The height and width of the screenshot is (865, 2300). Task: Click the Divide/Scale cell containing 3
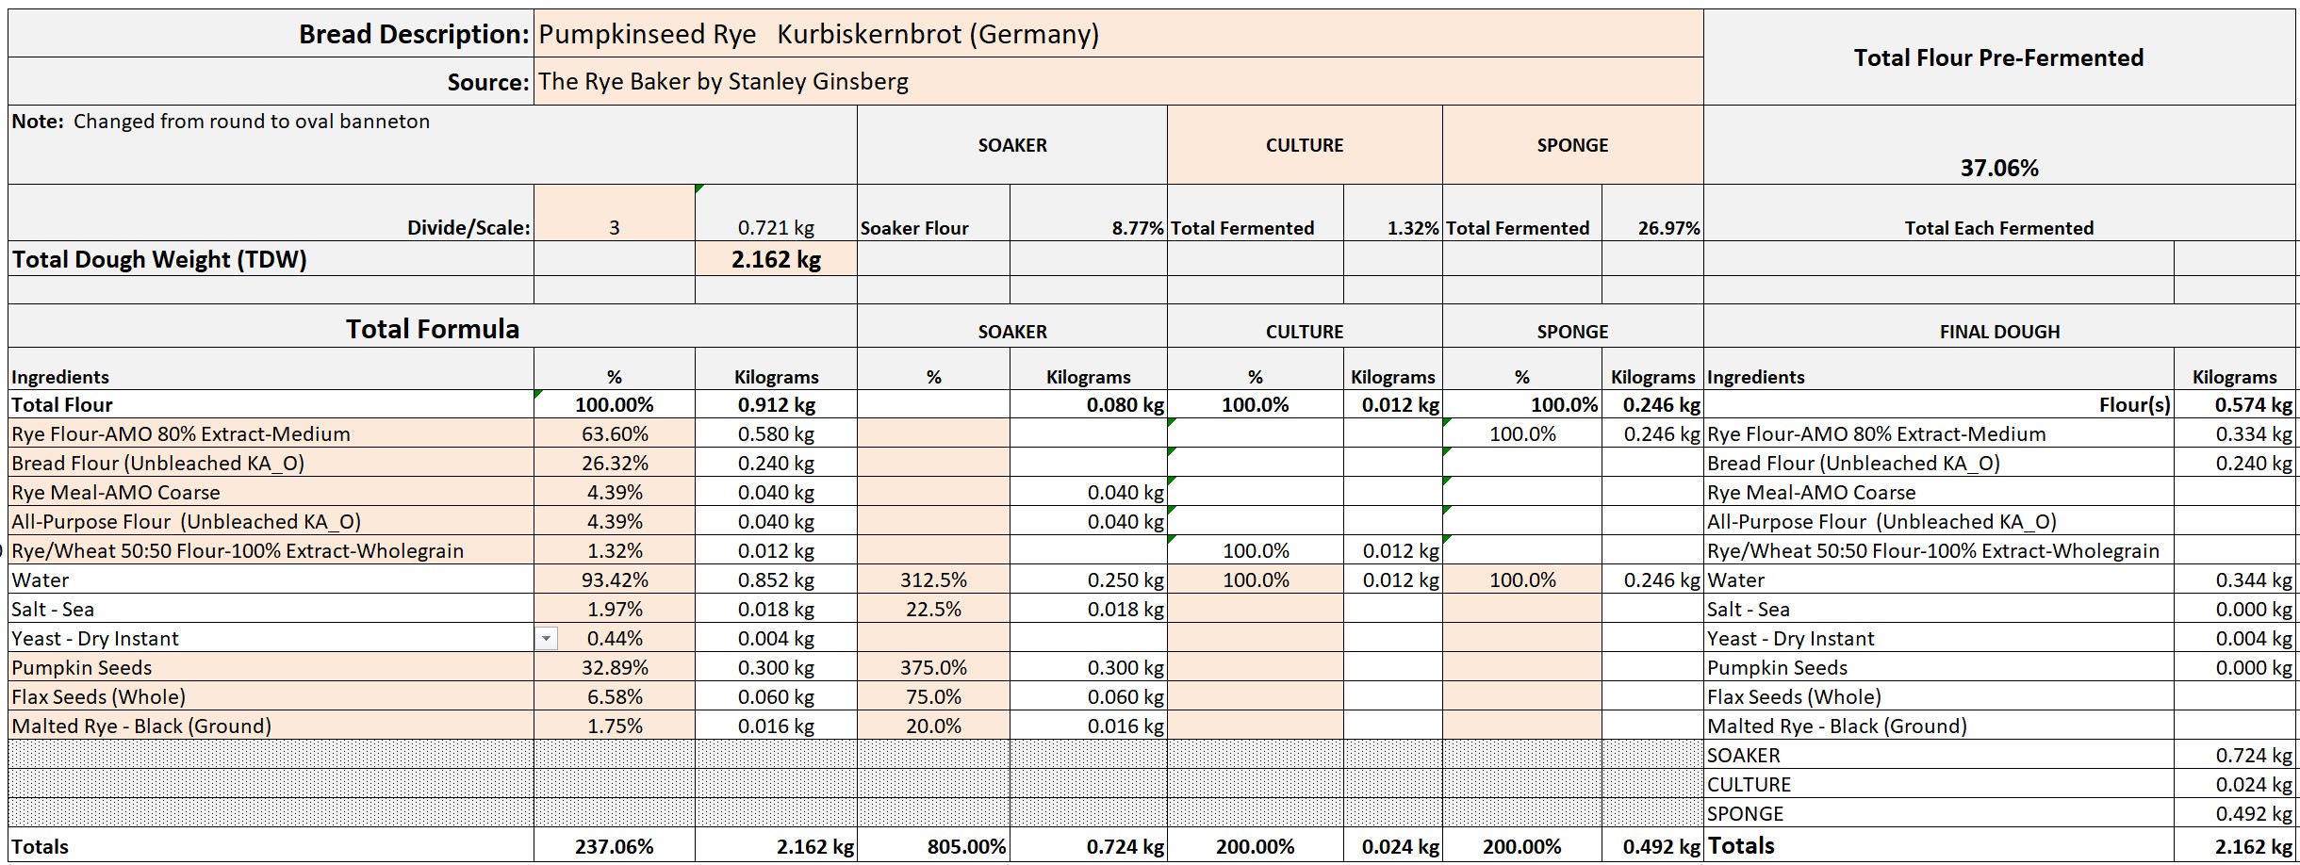(x=614, y=226)
